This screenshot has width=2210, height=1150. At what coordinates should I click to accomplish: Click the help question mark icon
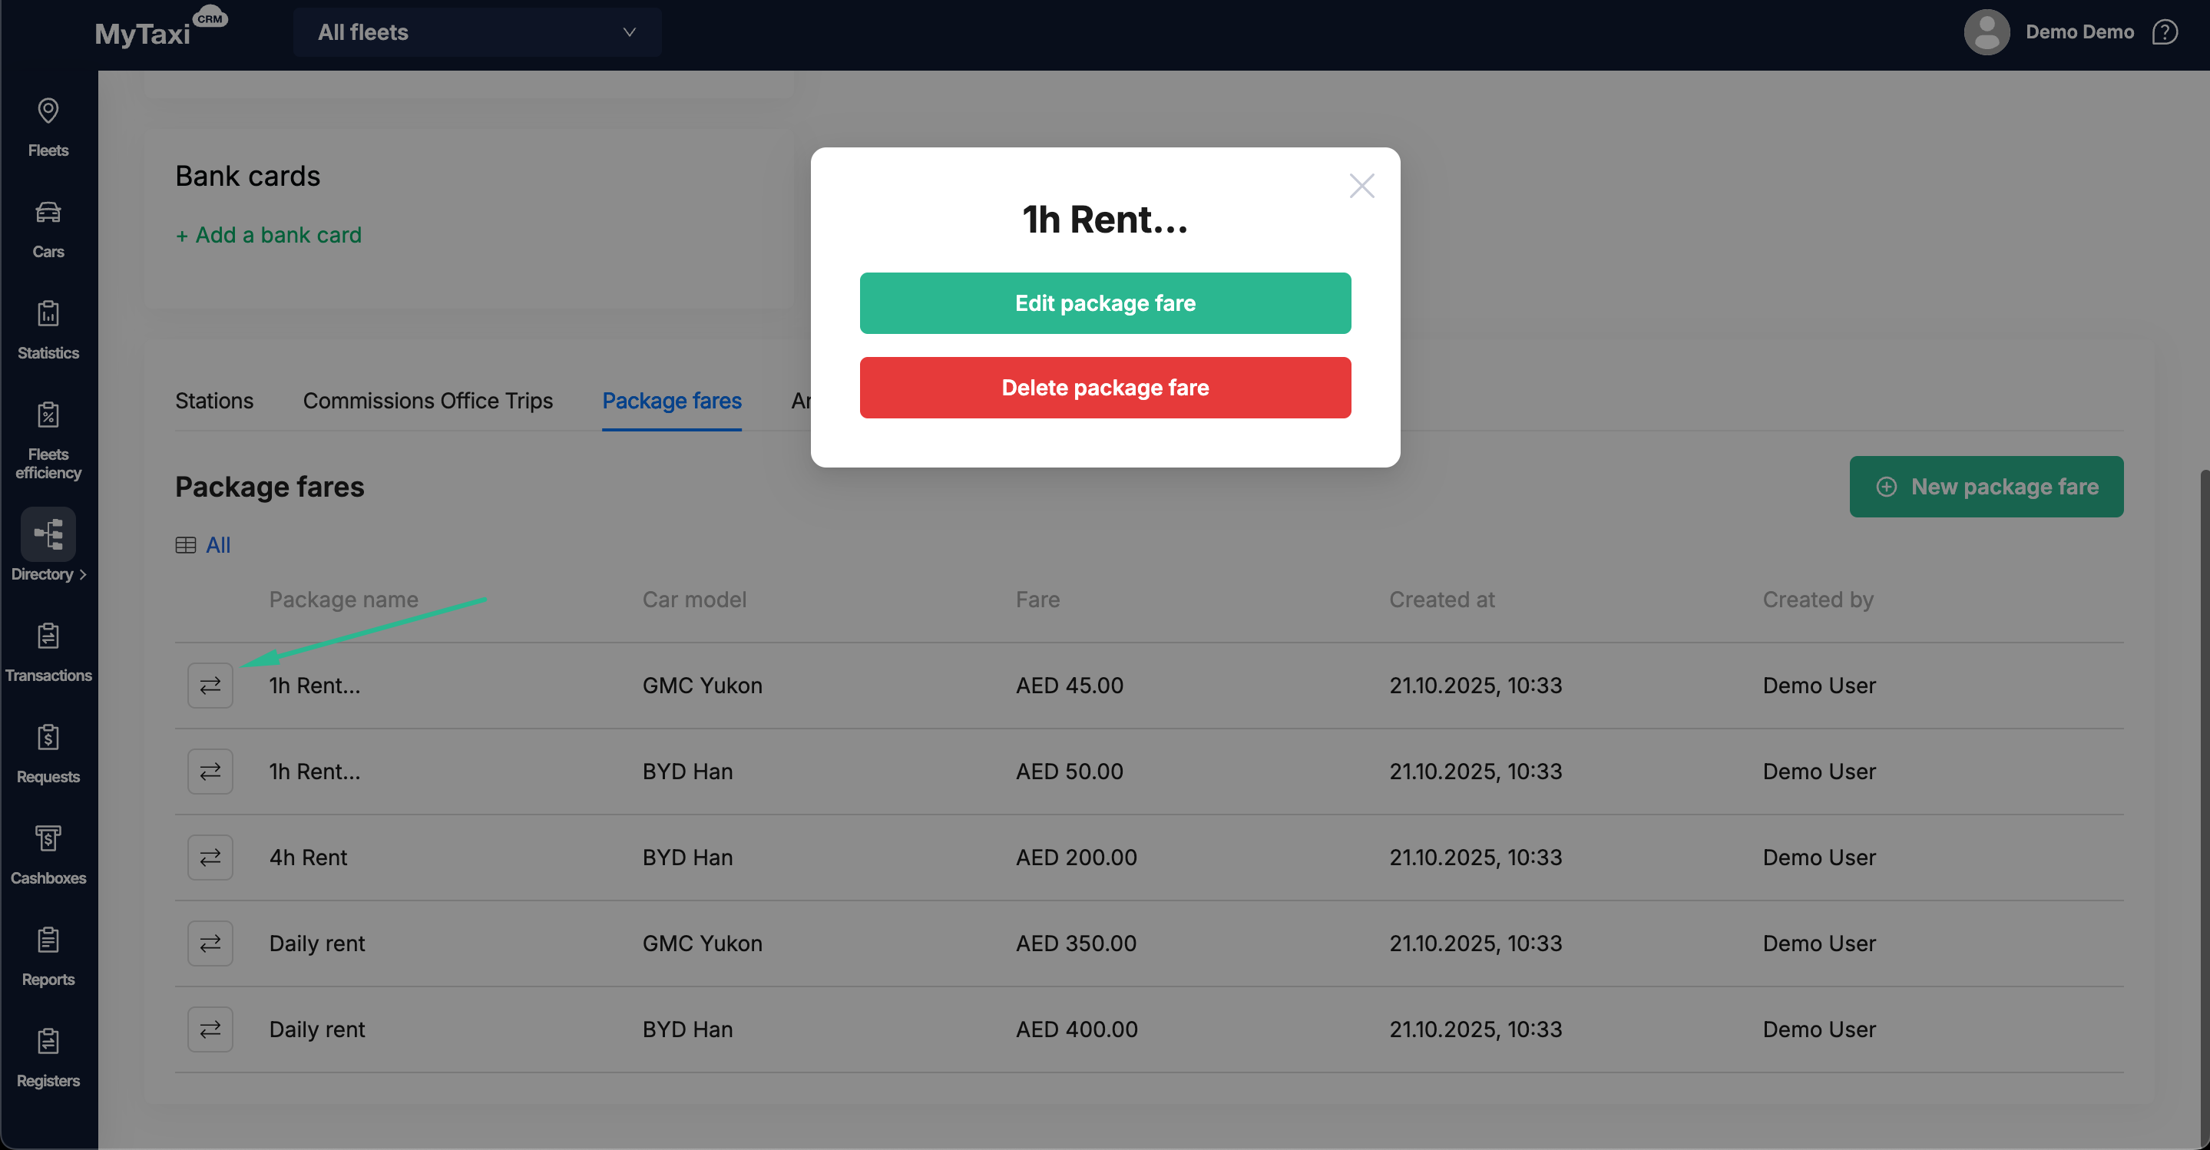click(2165, 32)
